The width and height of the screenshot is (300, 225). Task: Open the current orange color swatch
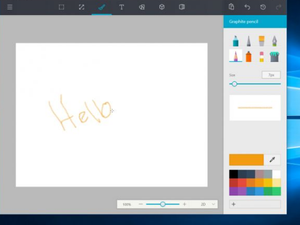pyautogui.click(x=247, y=160)
